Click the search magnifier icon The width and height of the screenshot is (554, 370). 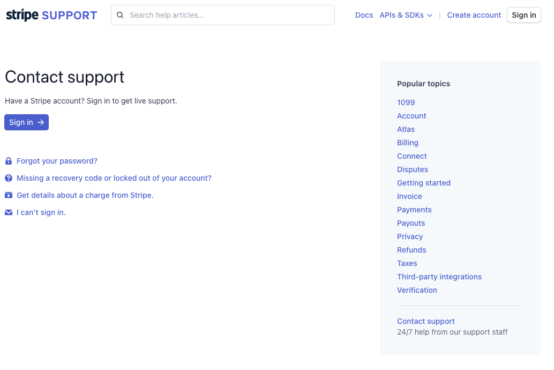[x=120, y=15]
